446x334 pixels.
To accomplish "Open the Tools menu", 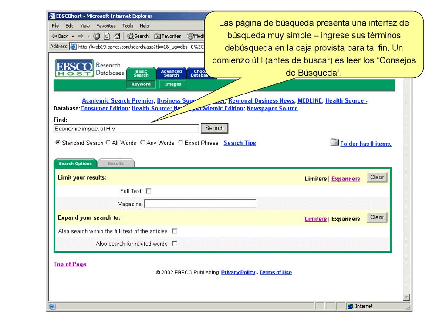I will click(128, 26).
